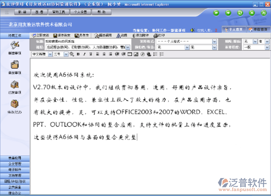This screenshot has height=196, width=271.
Task: Decrease indent (first indent icon)
Action: click(117, 54)
